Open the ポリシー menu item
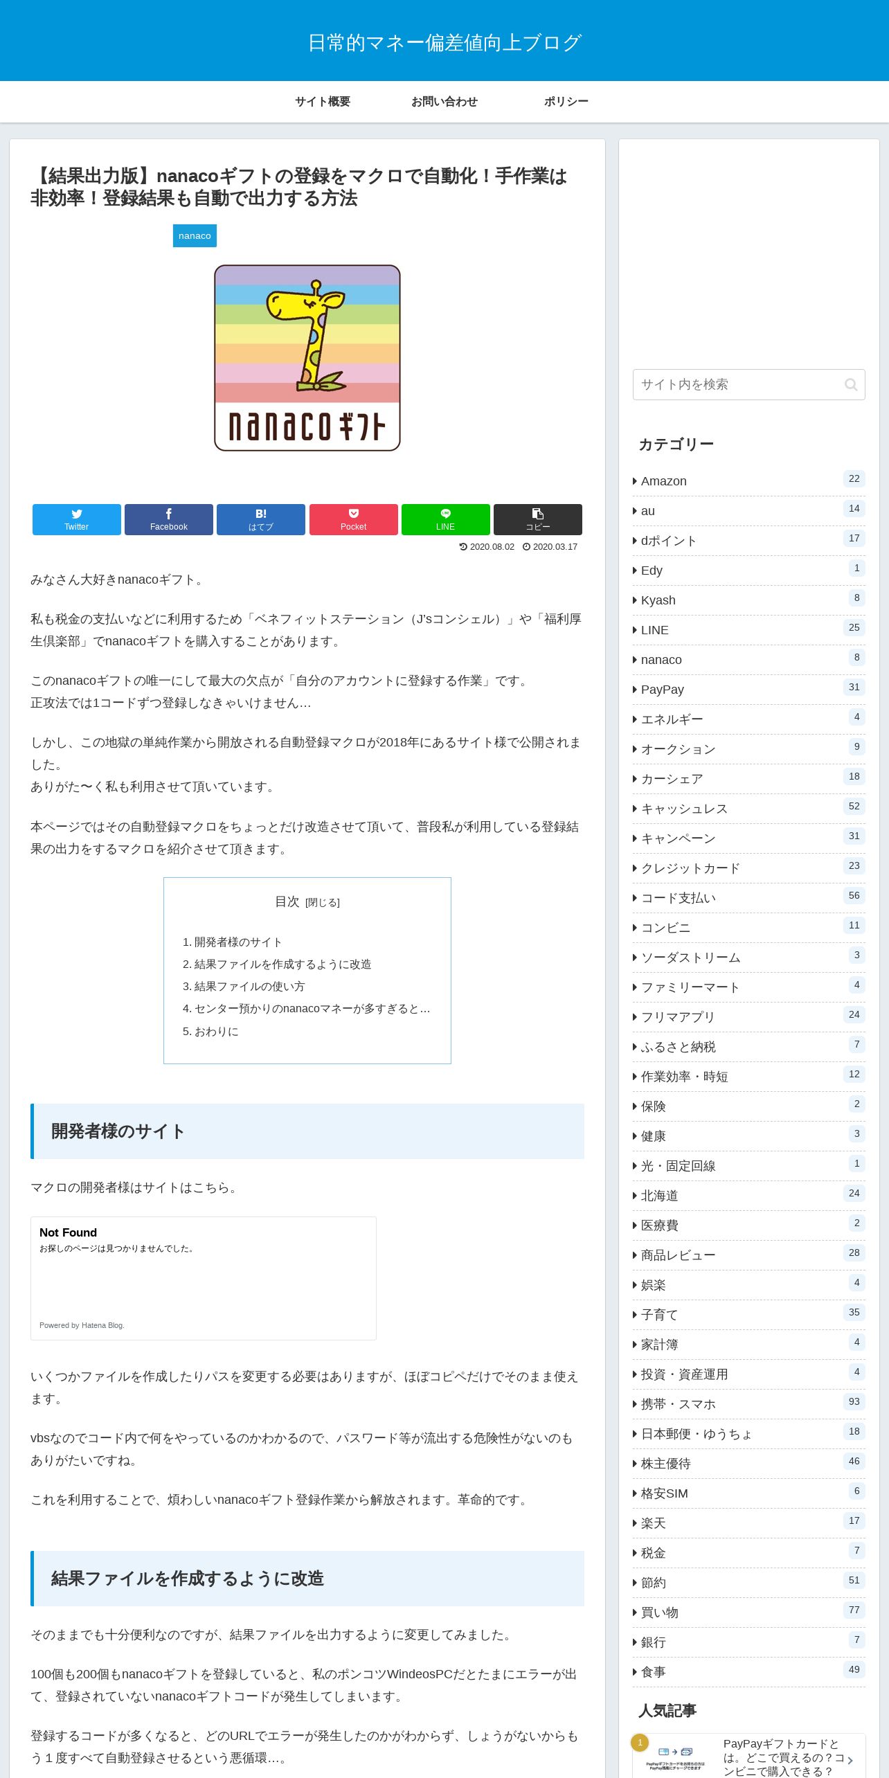Viewport: 889px width, 1778px height. point(566,101)
